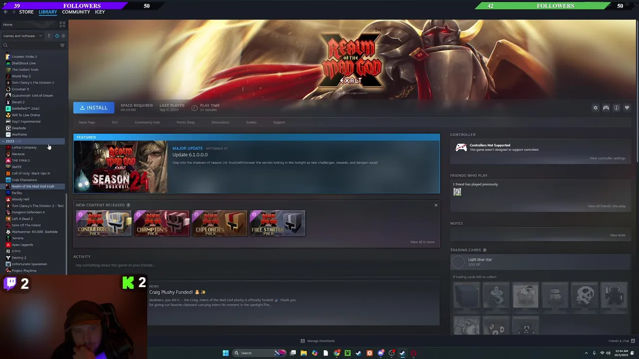This screenshot has width=639, height=359.
Task: Open the STORE menu
Action: (x=26, y=12)
